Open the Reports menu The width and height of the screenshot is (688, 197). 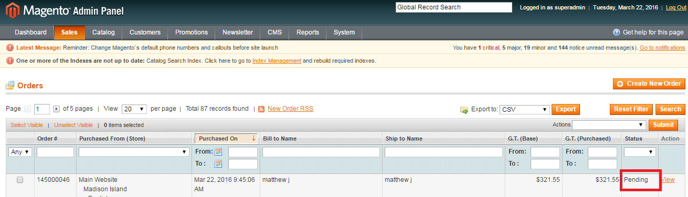308,32
